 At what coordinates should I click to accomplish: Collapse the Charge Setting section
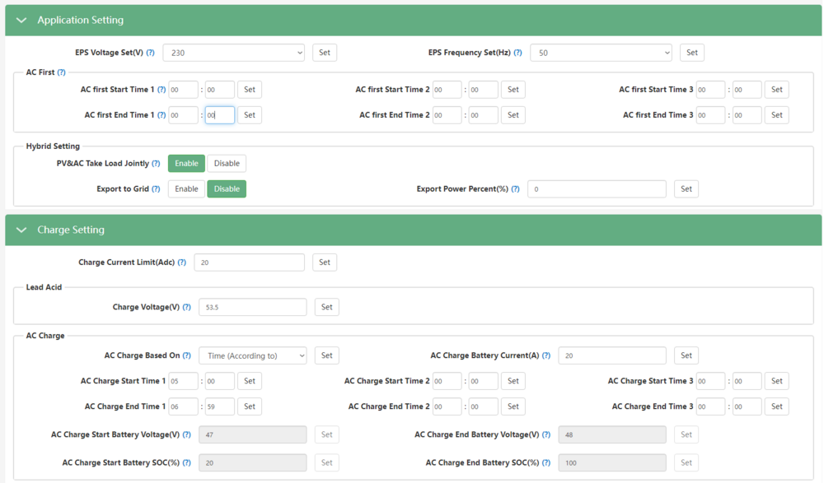21,230
